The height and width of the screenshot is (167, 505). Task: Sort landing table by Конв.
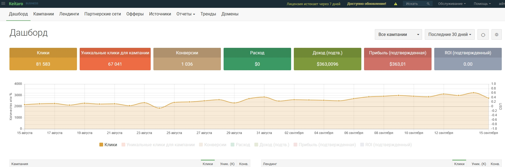[495, 164]
